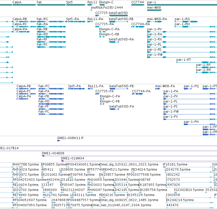Click transcript par-1-RW

click(x=182, y=57)
